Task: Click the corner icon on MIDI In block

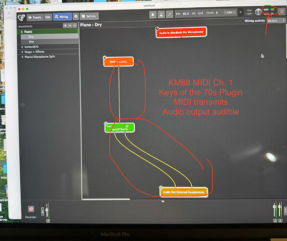Action: [x=104, y=57]
